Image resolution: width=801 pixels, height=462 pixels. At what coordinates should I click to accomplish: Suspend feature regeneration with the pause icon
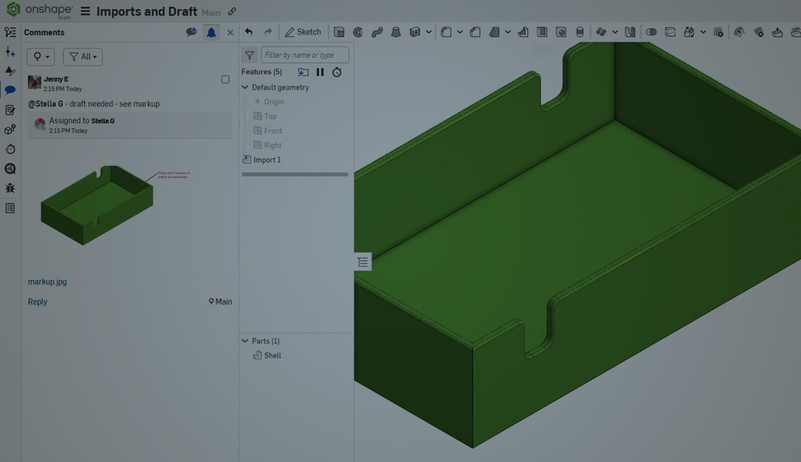pyautogui.click(x=320, y=72)
